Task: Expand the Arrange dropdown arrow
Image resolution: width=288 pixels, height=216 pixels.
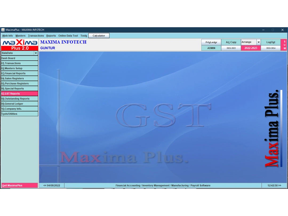Action: (258, 42)
